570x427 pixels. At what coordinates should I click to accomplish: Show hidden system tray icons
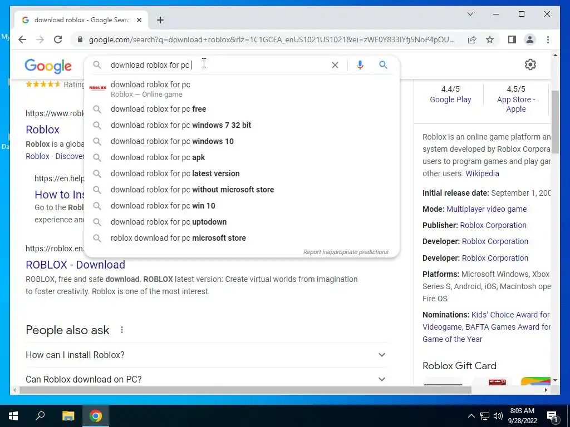[471, 416]
